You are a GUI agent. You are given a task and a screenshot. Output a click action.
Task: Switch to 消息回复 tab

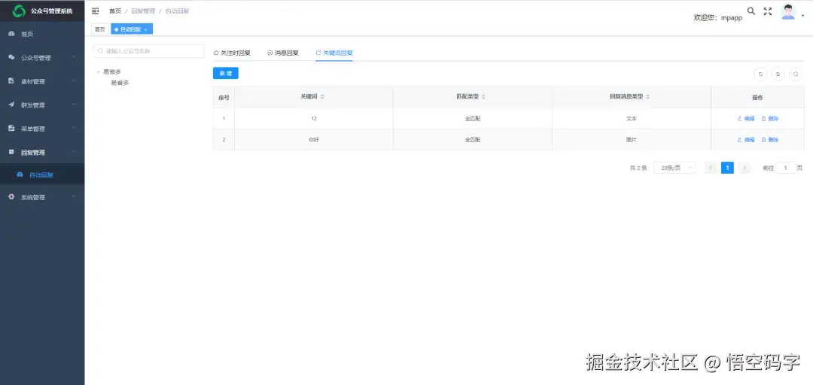283,53
